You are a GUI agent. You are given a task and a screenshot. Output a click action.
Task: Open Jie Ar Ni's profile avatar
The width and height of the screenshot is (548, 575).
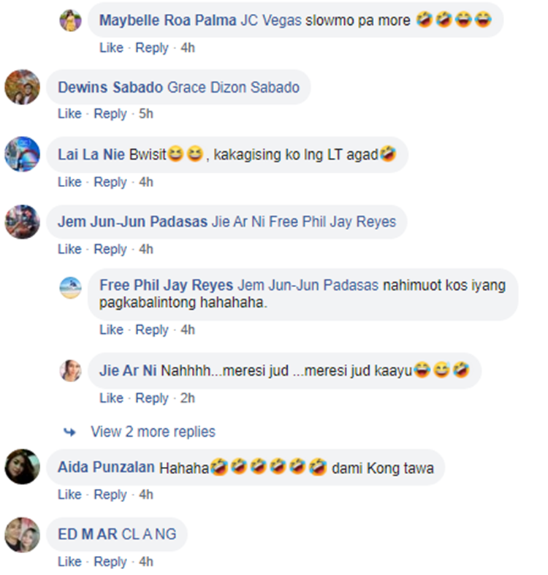pos(70,370)
